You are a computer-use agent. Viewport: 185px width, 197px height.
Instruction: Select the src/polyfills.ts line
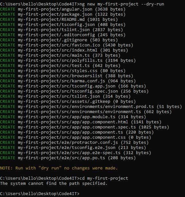68,61
